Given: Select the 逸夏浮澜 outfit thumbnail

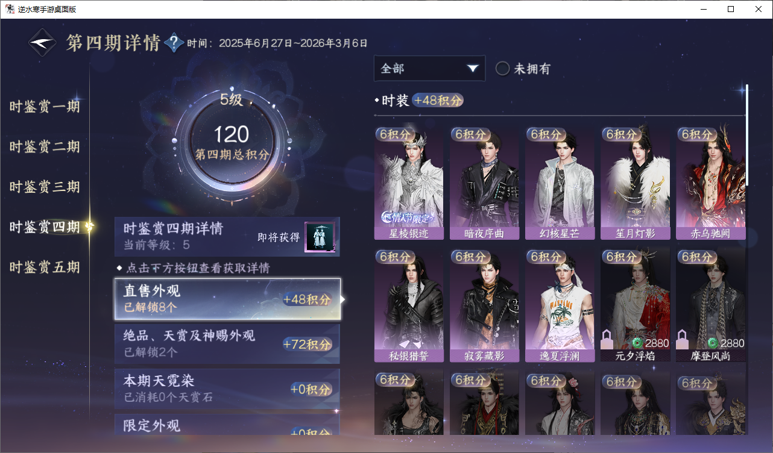Looking at the screenshot, I should [560, 306].
